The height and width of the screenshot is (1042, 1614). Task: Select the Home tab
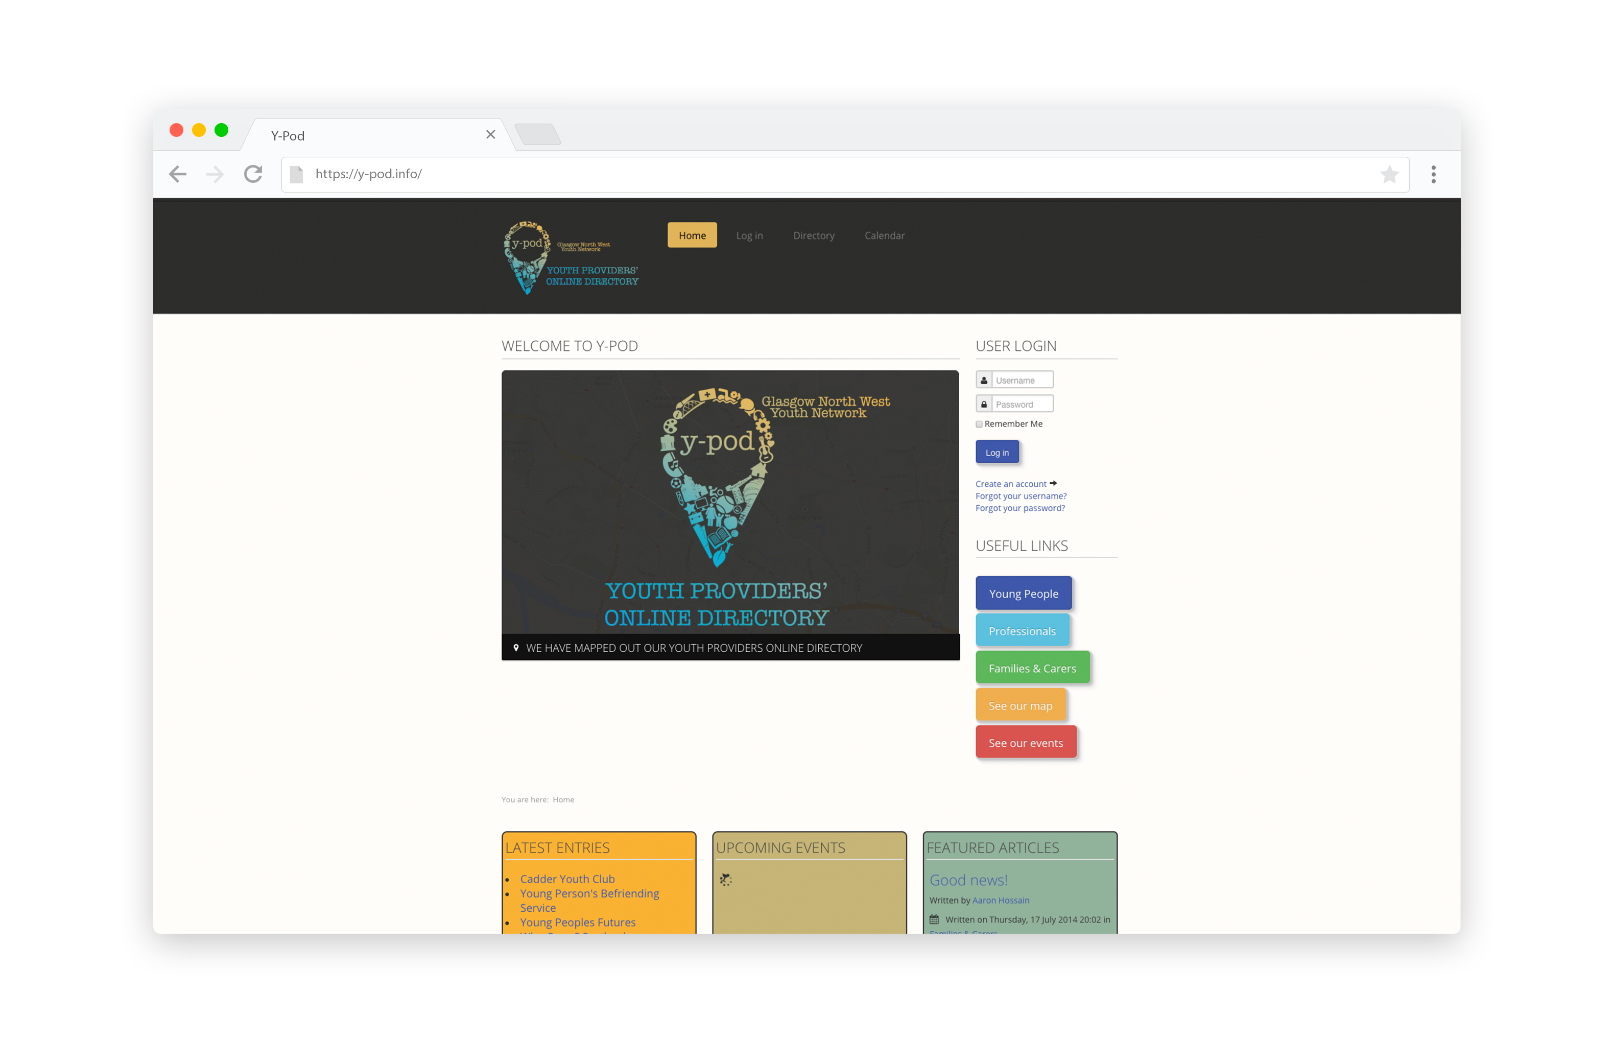click(x=692, y=235)
